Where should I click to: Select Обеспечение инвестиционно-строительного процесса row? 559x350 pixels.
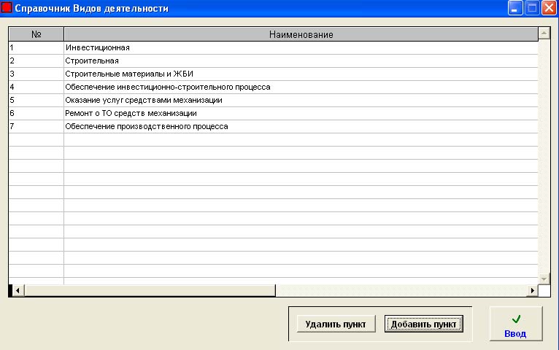(273, 87)
